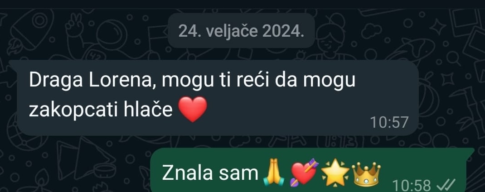Select the 'Draga Lorena' received message bubble
Image resolution: width=485 pixels, height=192 pixels.
[x=217, y=98]
